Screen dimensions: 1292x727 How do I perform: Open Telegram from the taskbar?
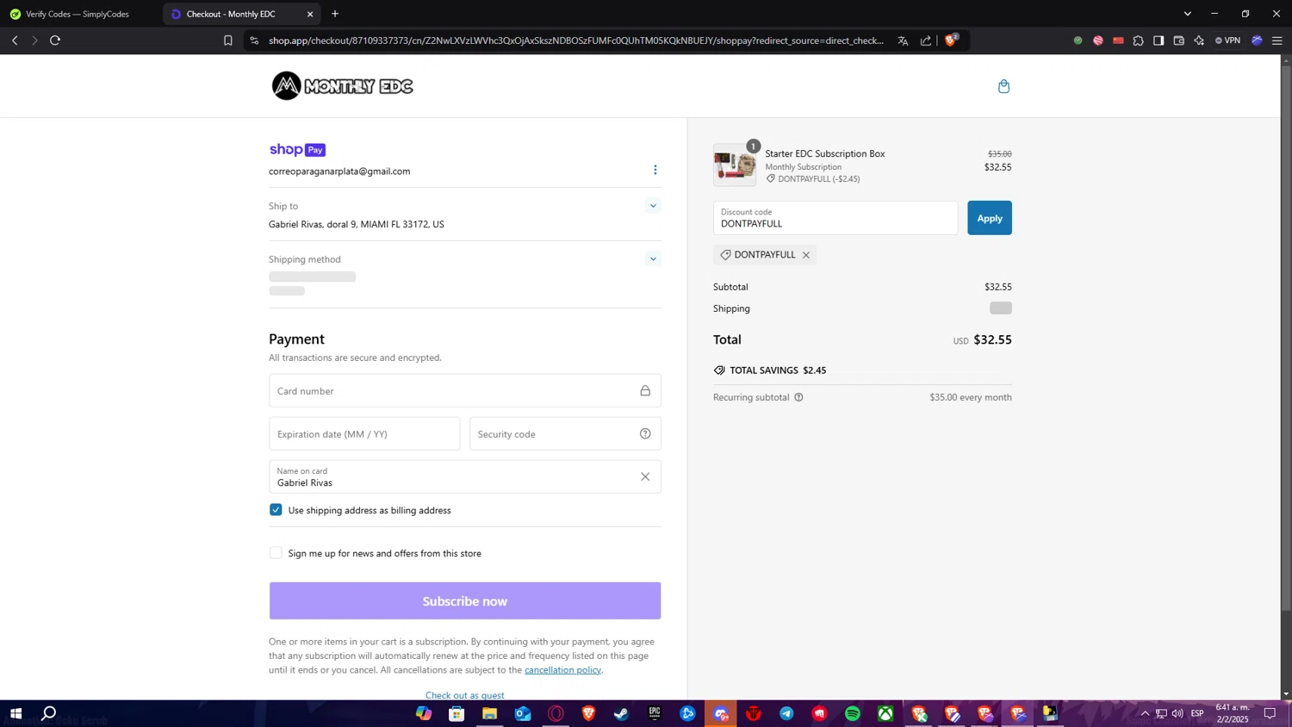click(786, 713)
